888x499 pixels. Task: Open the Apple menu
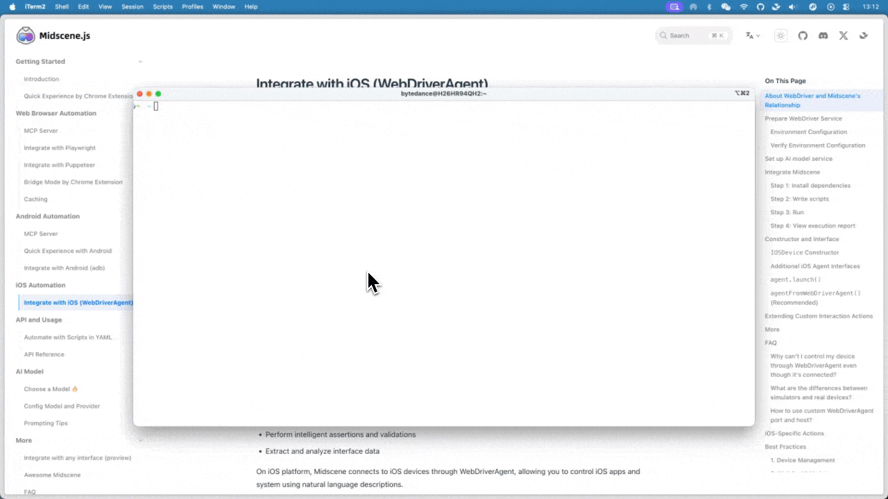coord(12,6)
